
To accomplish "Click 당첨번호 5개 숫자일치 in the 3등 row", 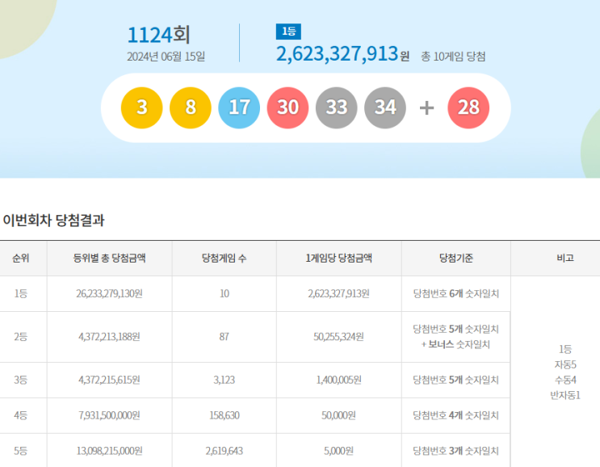I will 455,380.
